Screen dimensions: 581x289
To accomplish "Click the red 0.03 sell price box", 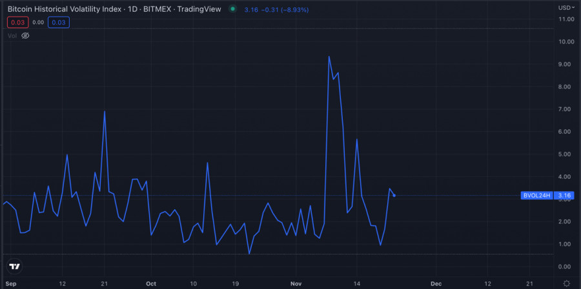I will tap(17, 23).
